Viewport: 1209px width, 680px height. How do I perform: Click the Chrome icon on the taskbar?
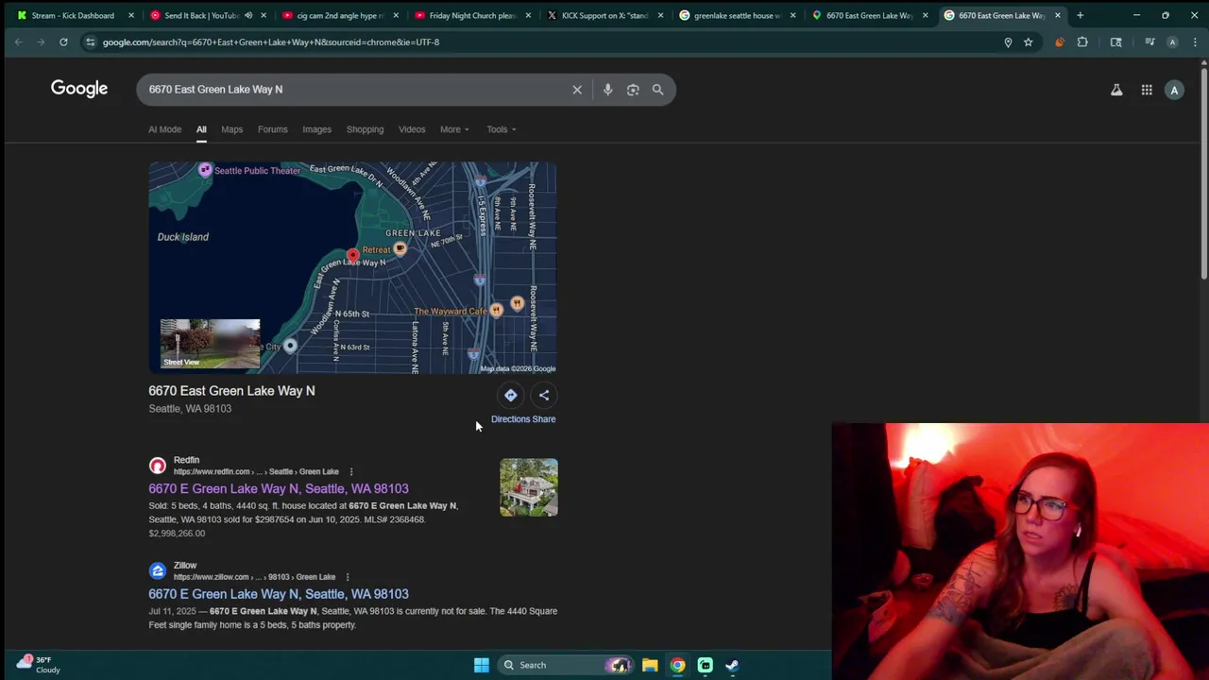(677, 665)
